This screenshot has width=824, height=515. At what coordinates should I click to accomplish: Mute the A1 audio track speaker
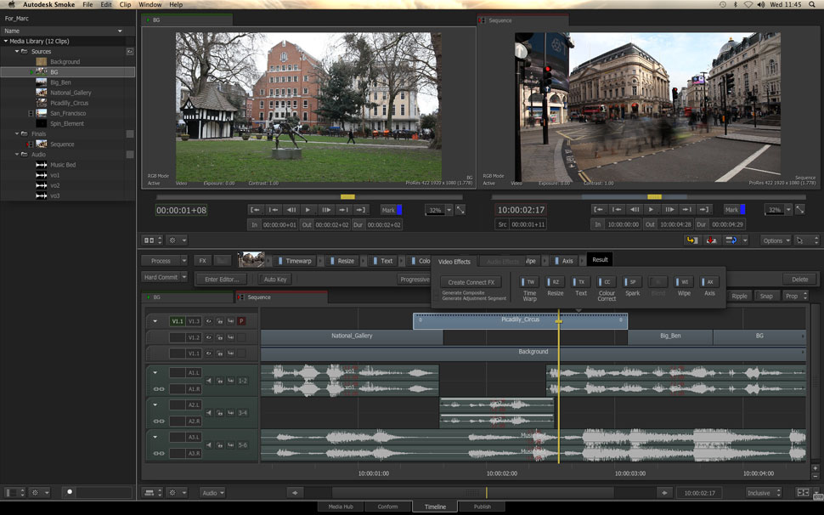(209, 381)
